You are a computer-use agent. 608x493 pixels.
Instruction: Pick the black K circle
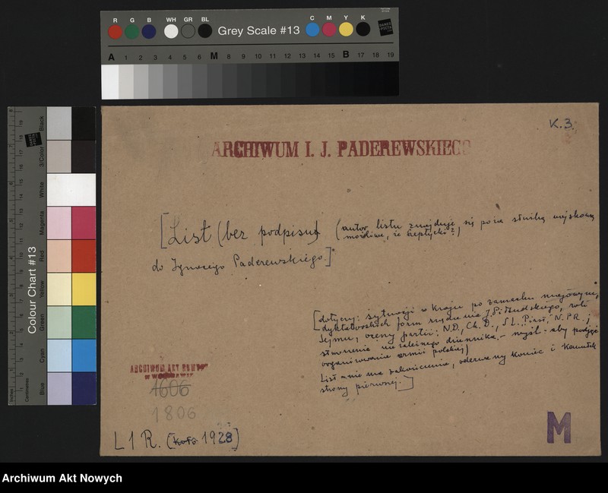pyautogui.click(x=363, y=29)
